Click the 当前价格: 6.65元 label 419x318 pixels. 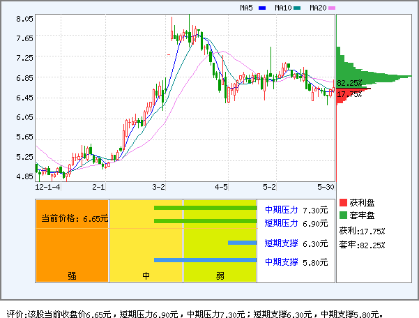(x=75, y=218)
